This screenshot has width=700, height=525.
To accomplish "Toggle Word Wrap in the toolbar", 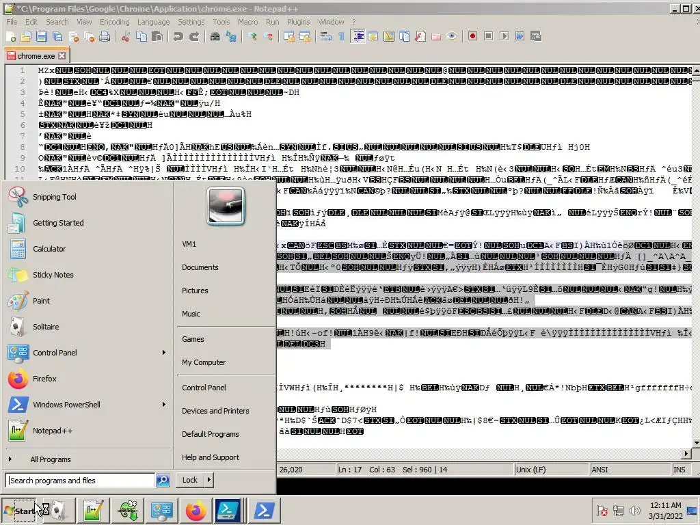I will coord(326,36).
